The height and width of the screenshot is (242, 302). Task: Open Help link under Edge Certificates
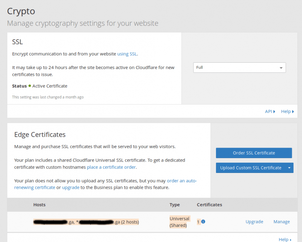click(x=285, y=239)
